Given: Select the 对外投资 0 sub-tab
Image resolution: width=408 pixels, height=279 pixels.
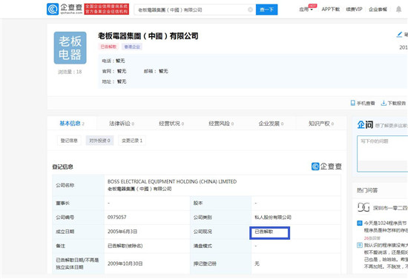Looking at the screenshot, I should (99, 141).
